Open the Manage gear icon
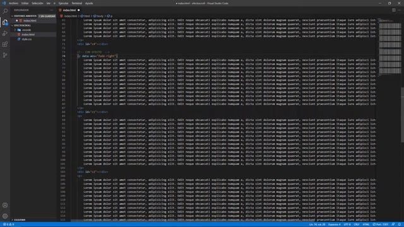Image resolution: width=404 pixels, height=227 pixels. (5, 216)
